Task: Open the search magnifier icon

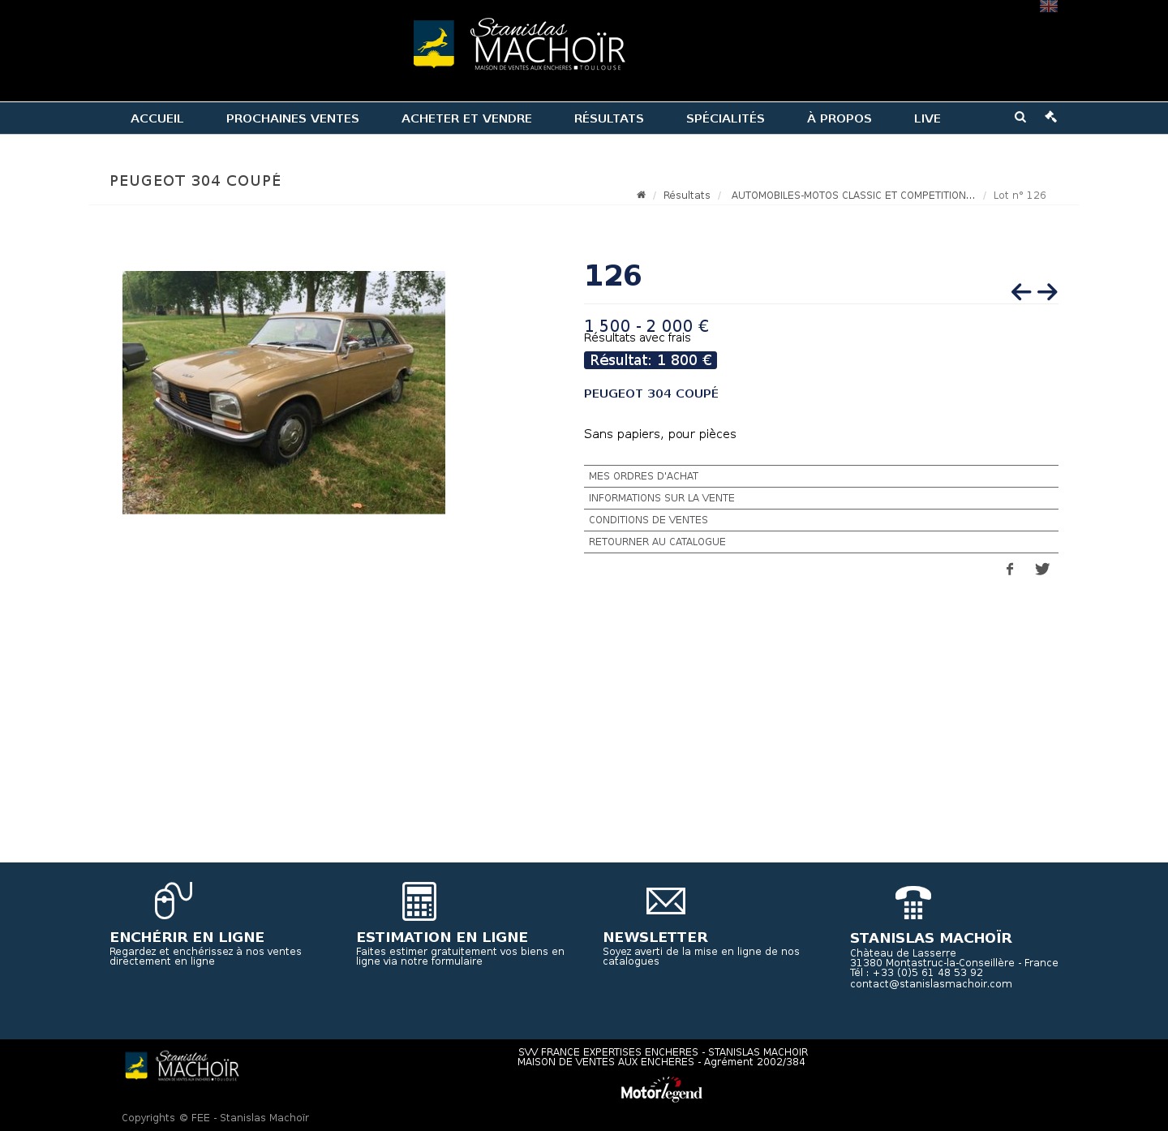Action: tap(1020, 117)
